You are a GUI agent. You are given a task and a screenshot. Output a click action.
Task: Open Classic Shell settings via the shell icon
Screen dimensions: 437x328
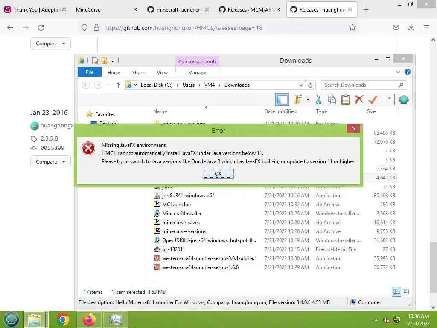(404, 100)
